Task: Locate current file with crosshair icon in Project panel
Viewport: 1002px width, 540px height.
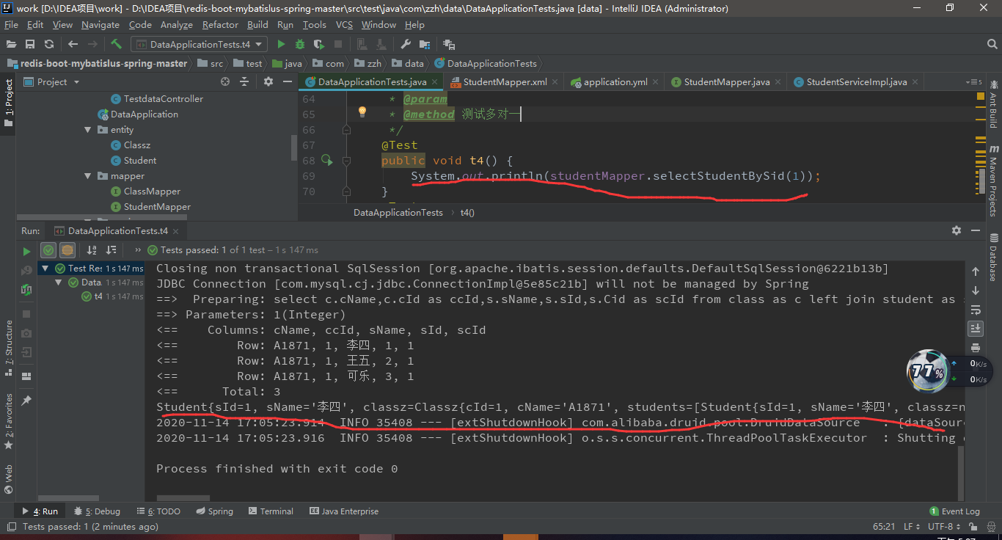Action: click(225, 81)
